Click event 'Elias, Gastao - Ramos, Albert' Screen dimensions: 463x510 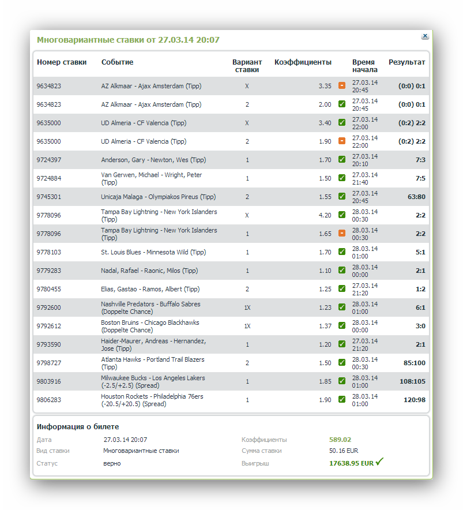coord(150,289)
